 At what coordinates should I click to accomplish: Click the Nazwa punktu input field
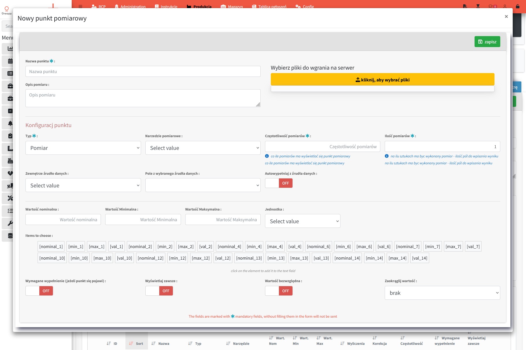(x=143, y=71)
